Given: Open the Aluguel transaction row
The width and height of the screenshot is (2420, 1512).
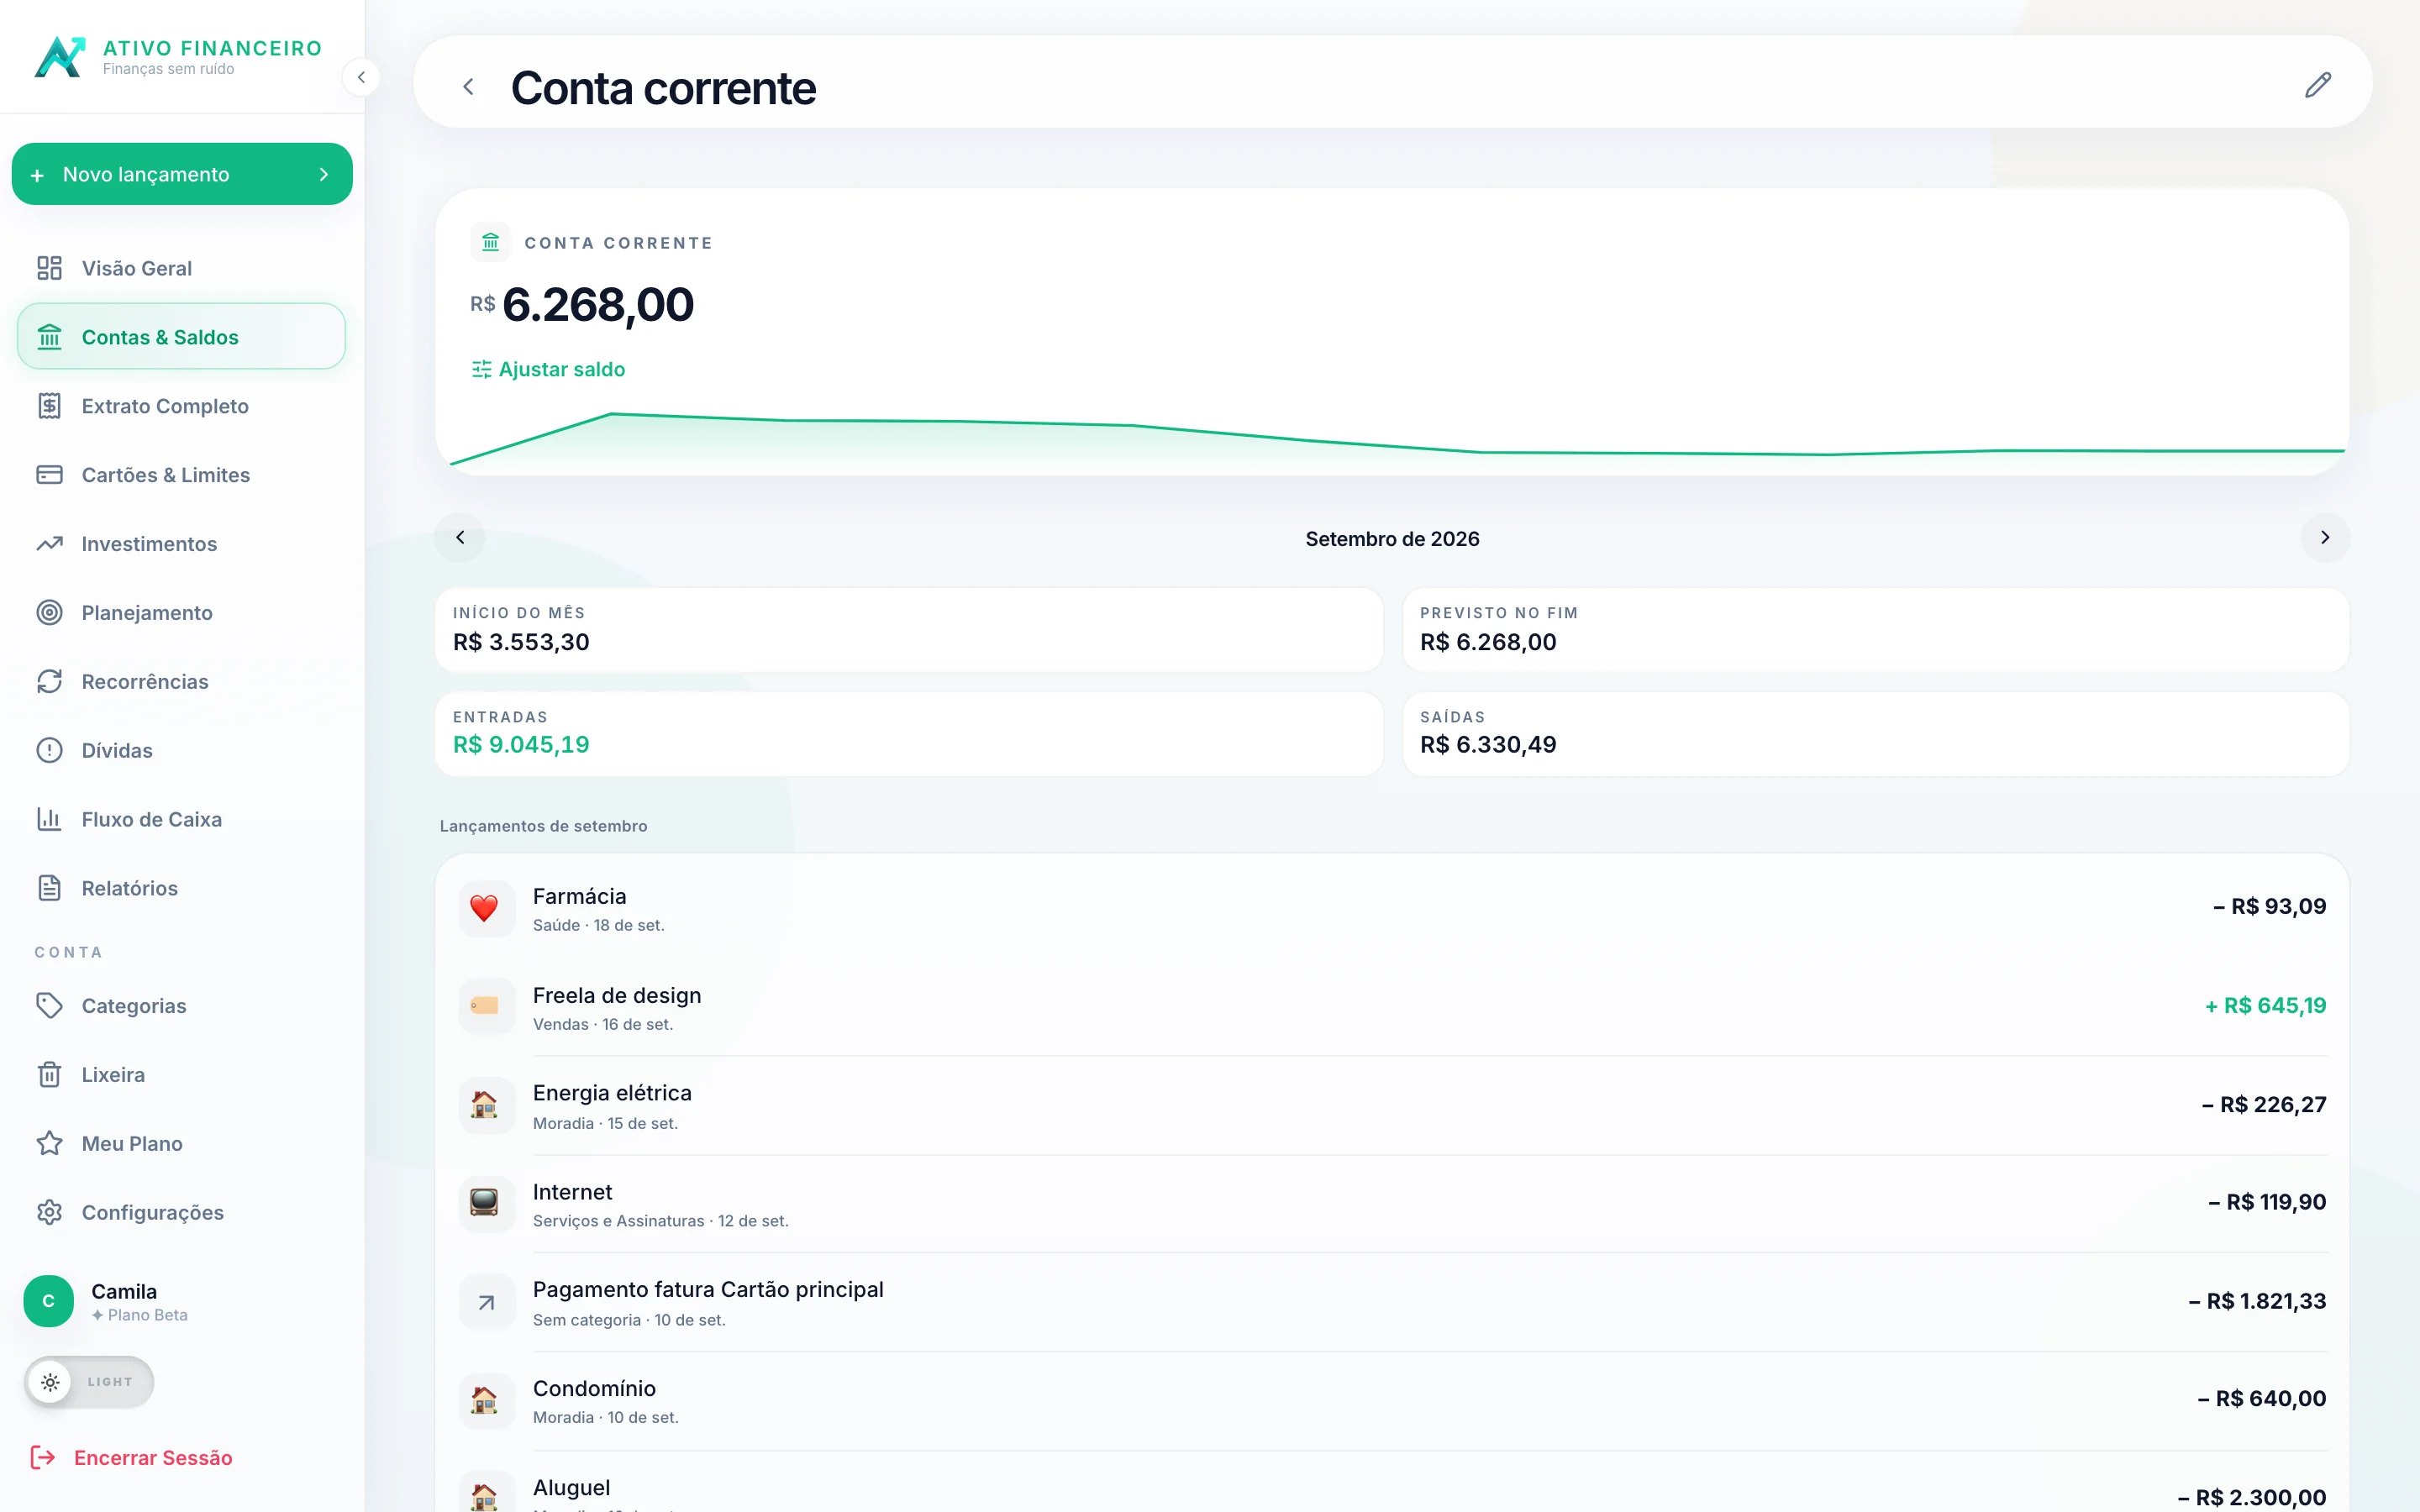Looking at the screenshot, I should 1392,1482.
